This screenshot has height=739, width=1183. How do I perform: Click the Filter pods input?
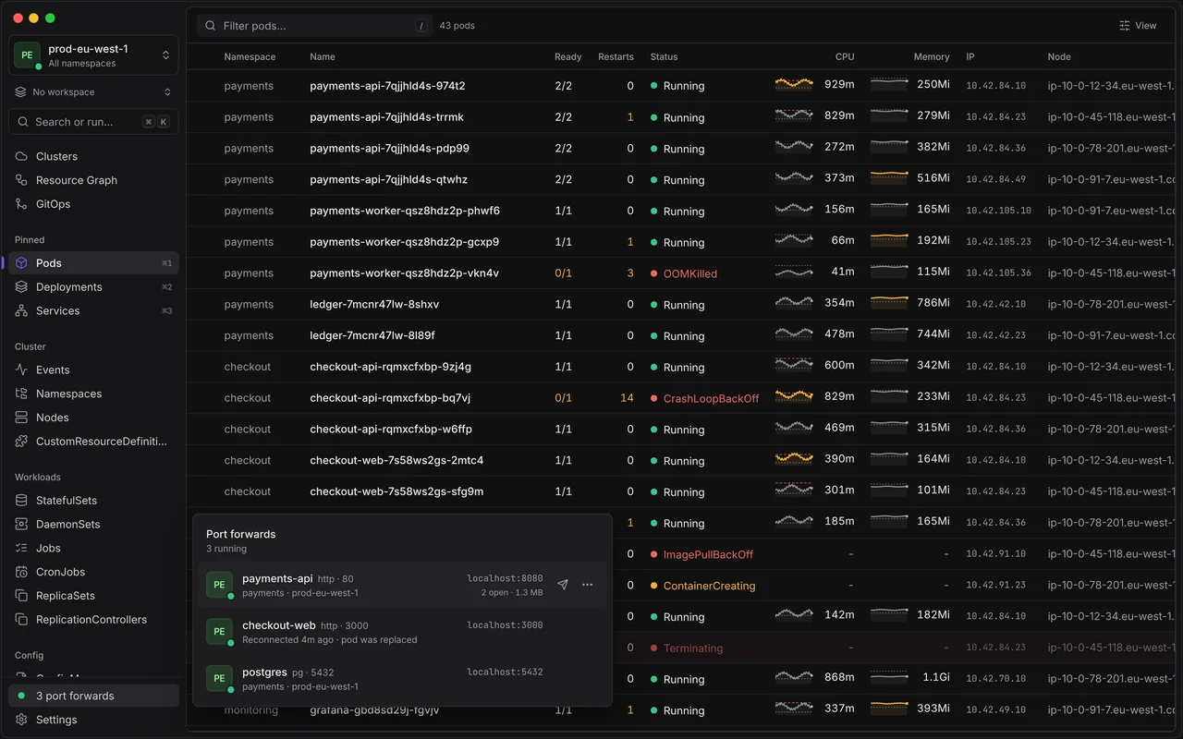(314, 26)
